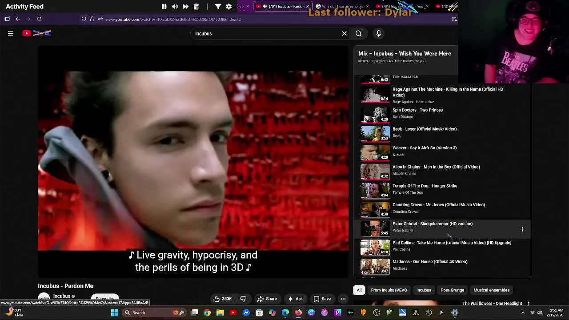Click the browser back arrow
The height and width of the screenshot is (320, 569).
click(18, 19)
